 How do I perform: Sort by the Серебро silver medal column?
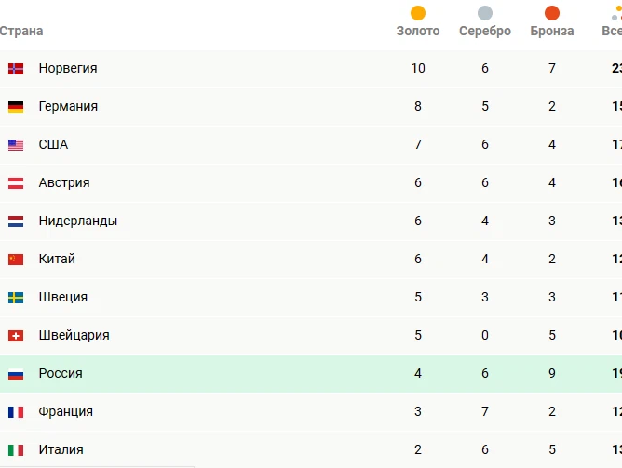(485, 31)
